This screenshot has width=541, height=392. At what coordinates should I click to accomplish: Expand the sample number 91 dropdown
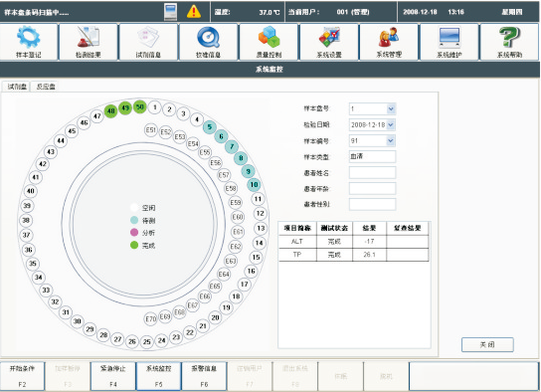[x=391, y=141]
